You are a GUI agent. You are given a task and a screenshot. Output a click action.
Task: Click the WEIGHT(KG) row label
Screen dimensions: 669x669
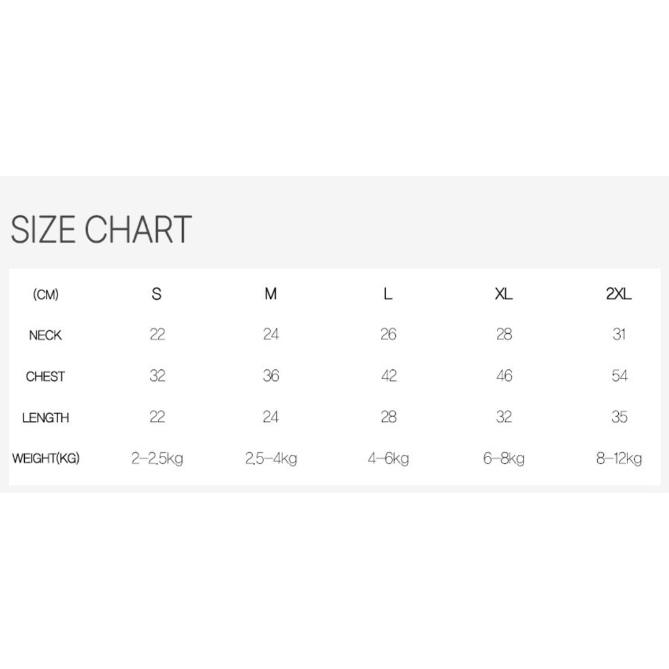click(46, 459)
